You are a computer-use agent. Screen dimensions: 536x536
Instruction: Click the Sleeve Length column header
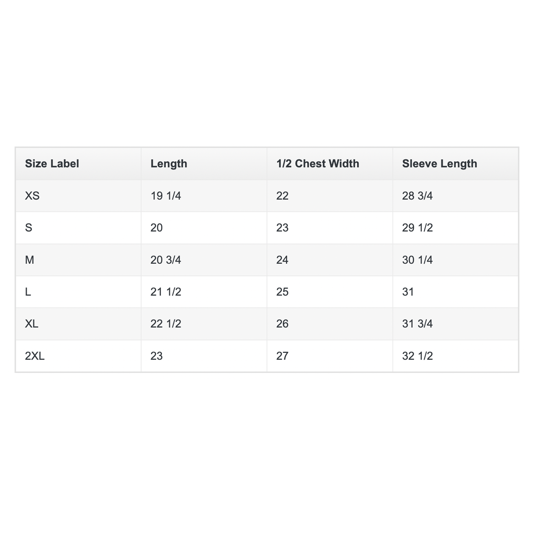click(440, 164)
